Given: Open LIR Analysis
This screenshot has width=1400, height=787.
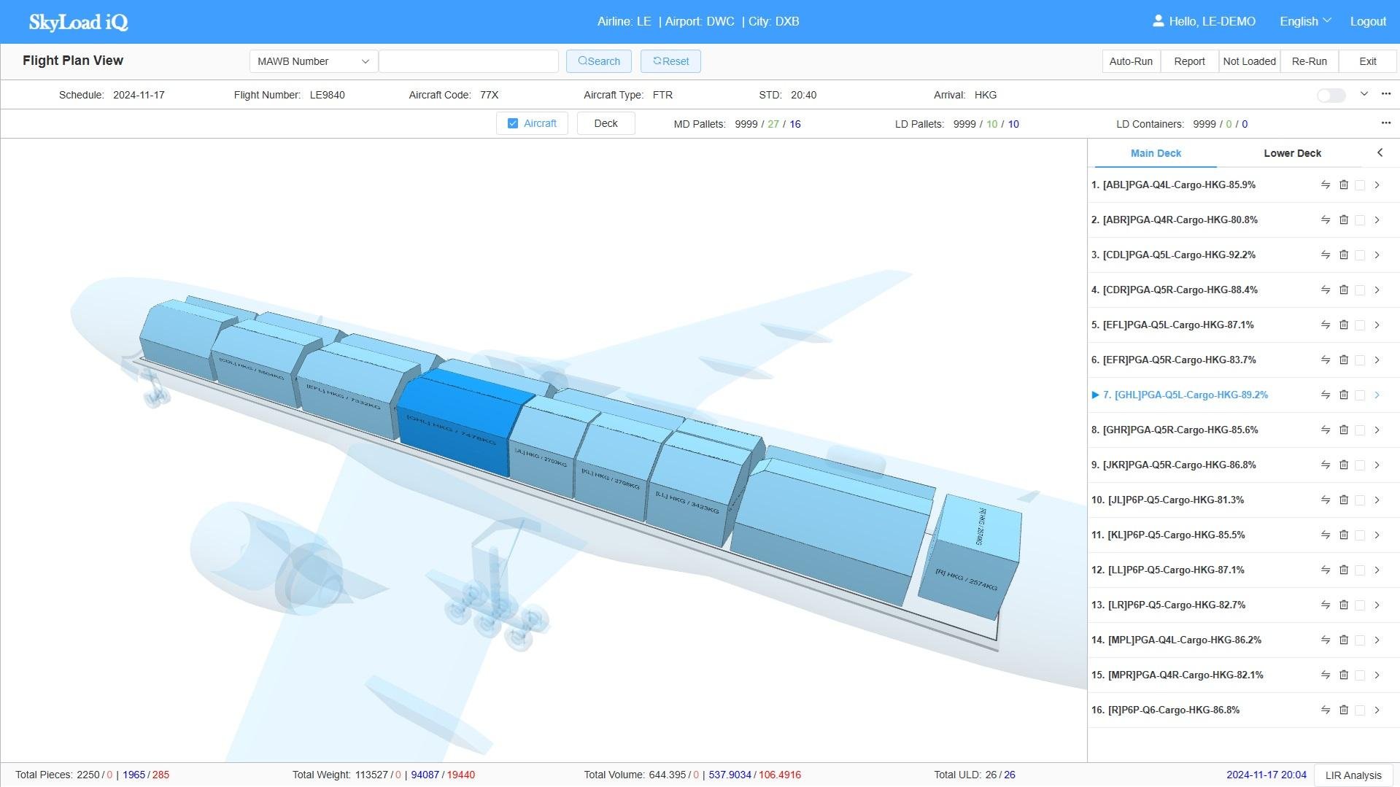Looking at the screenshot, I should coord(1353,775).
